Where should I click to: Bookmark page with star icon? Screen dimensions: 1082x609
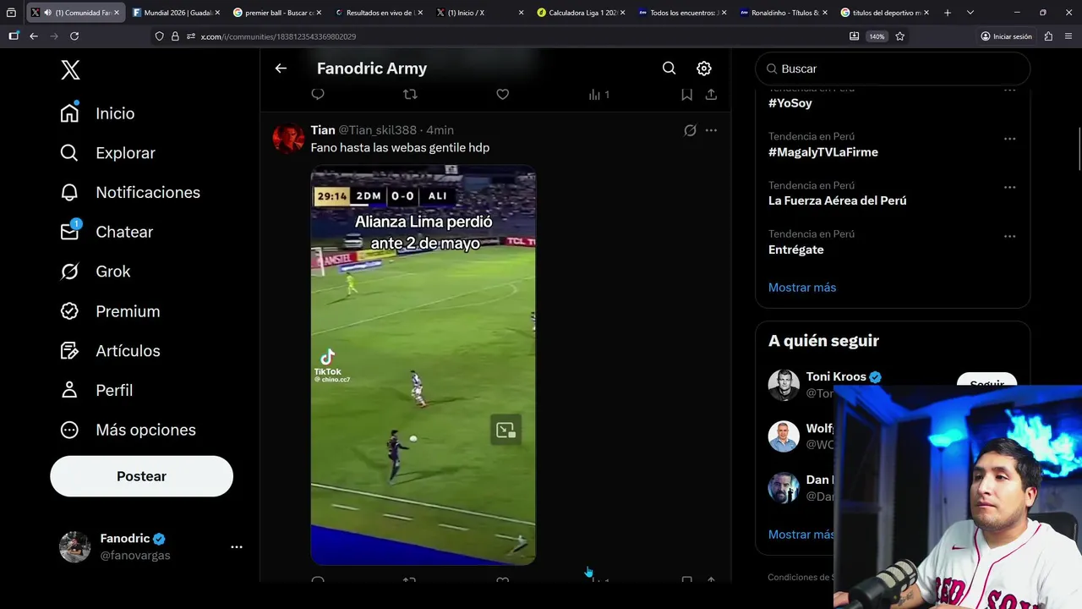900,36
